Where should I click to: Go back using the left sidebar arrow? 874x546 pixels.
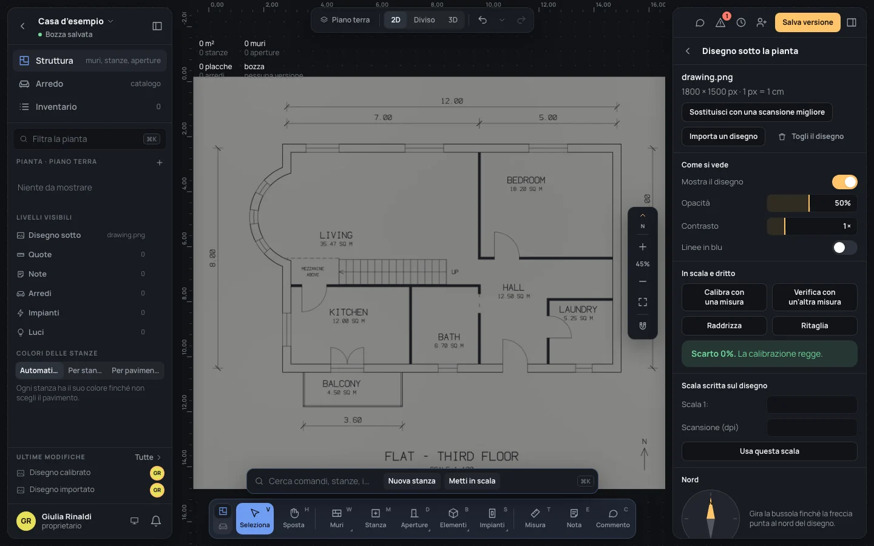[x=22, y=26]
